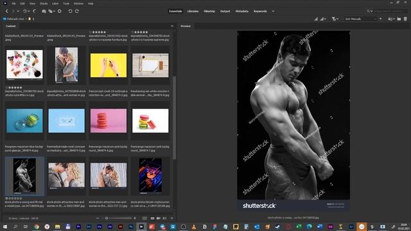
Task: Open the File menu
Action: coord(13,3)
